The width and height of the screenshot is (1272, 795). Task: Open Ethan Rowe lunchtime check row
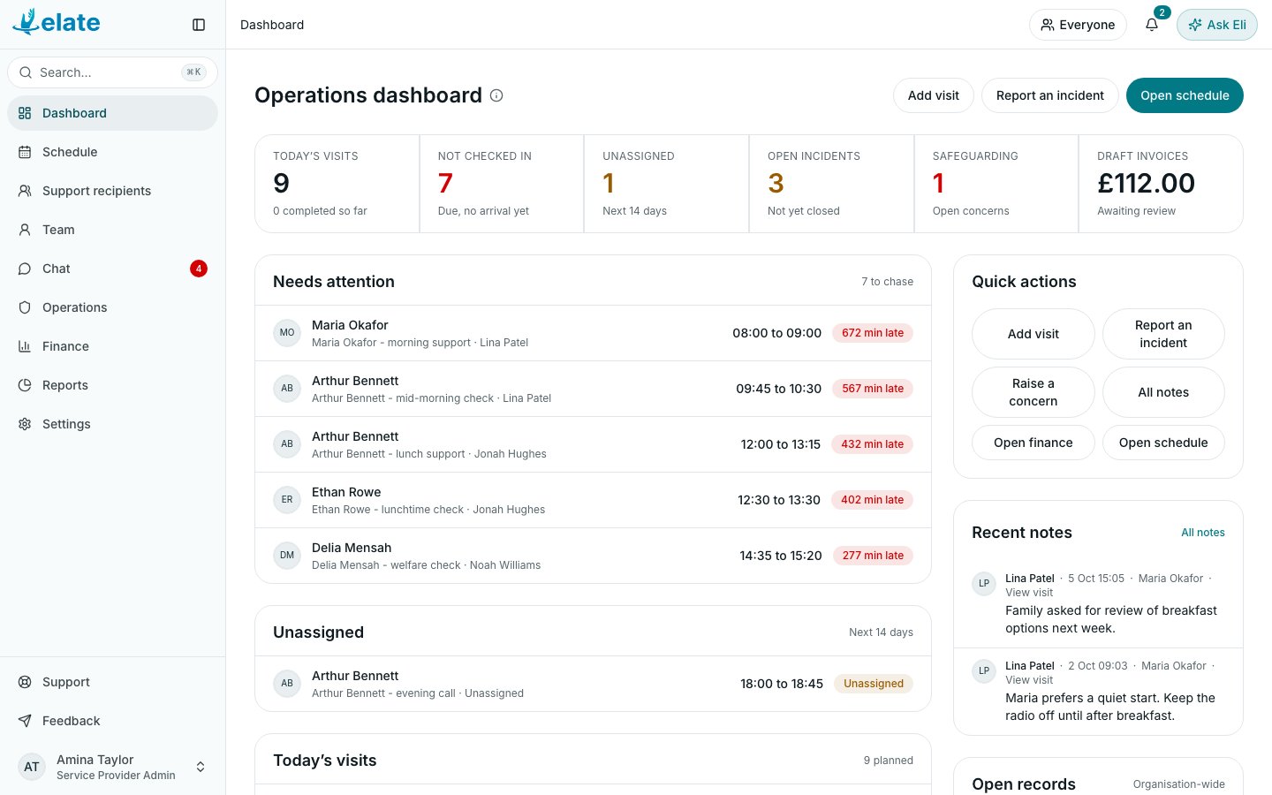[593, 500]
